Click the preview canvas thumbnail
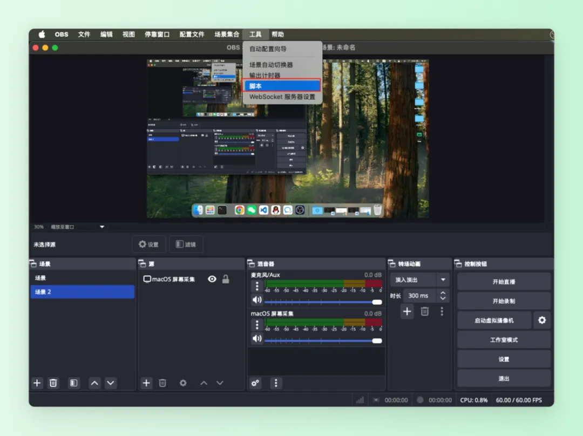Viewport: 583px width, 436px height. click(287, 138)
